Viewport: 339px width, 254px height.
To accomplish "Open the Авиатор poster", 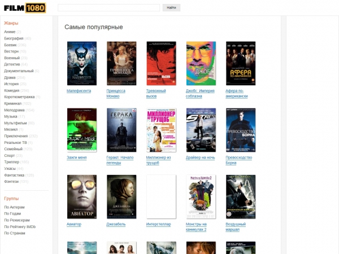I will 82,197.
